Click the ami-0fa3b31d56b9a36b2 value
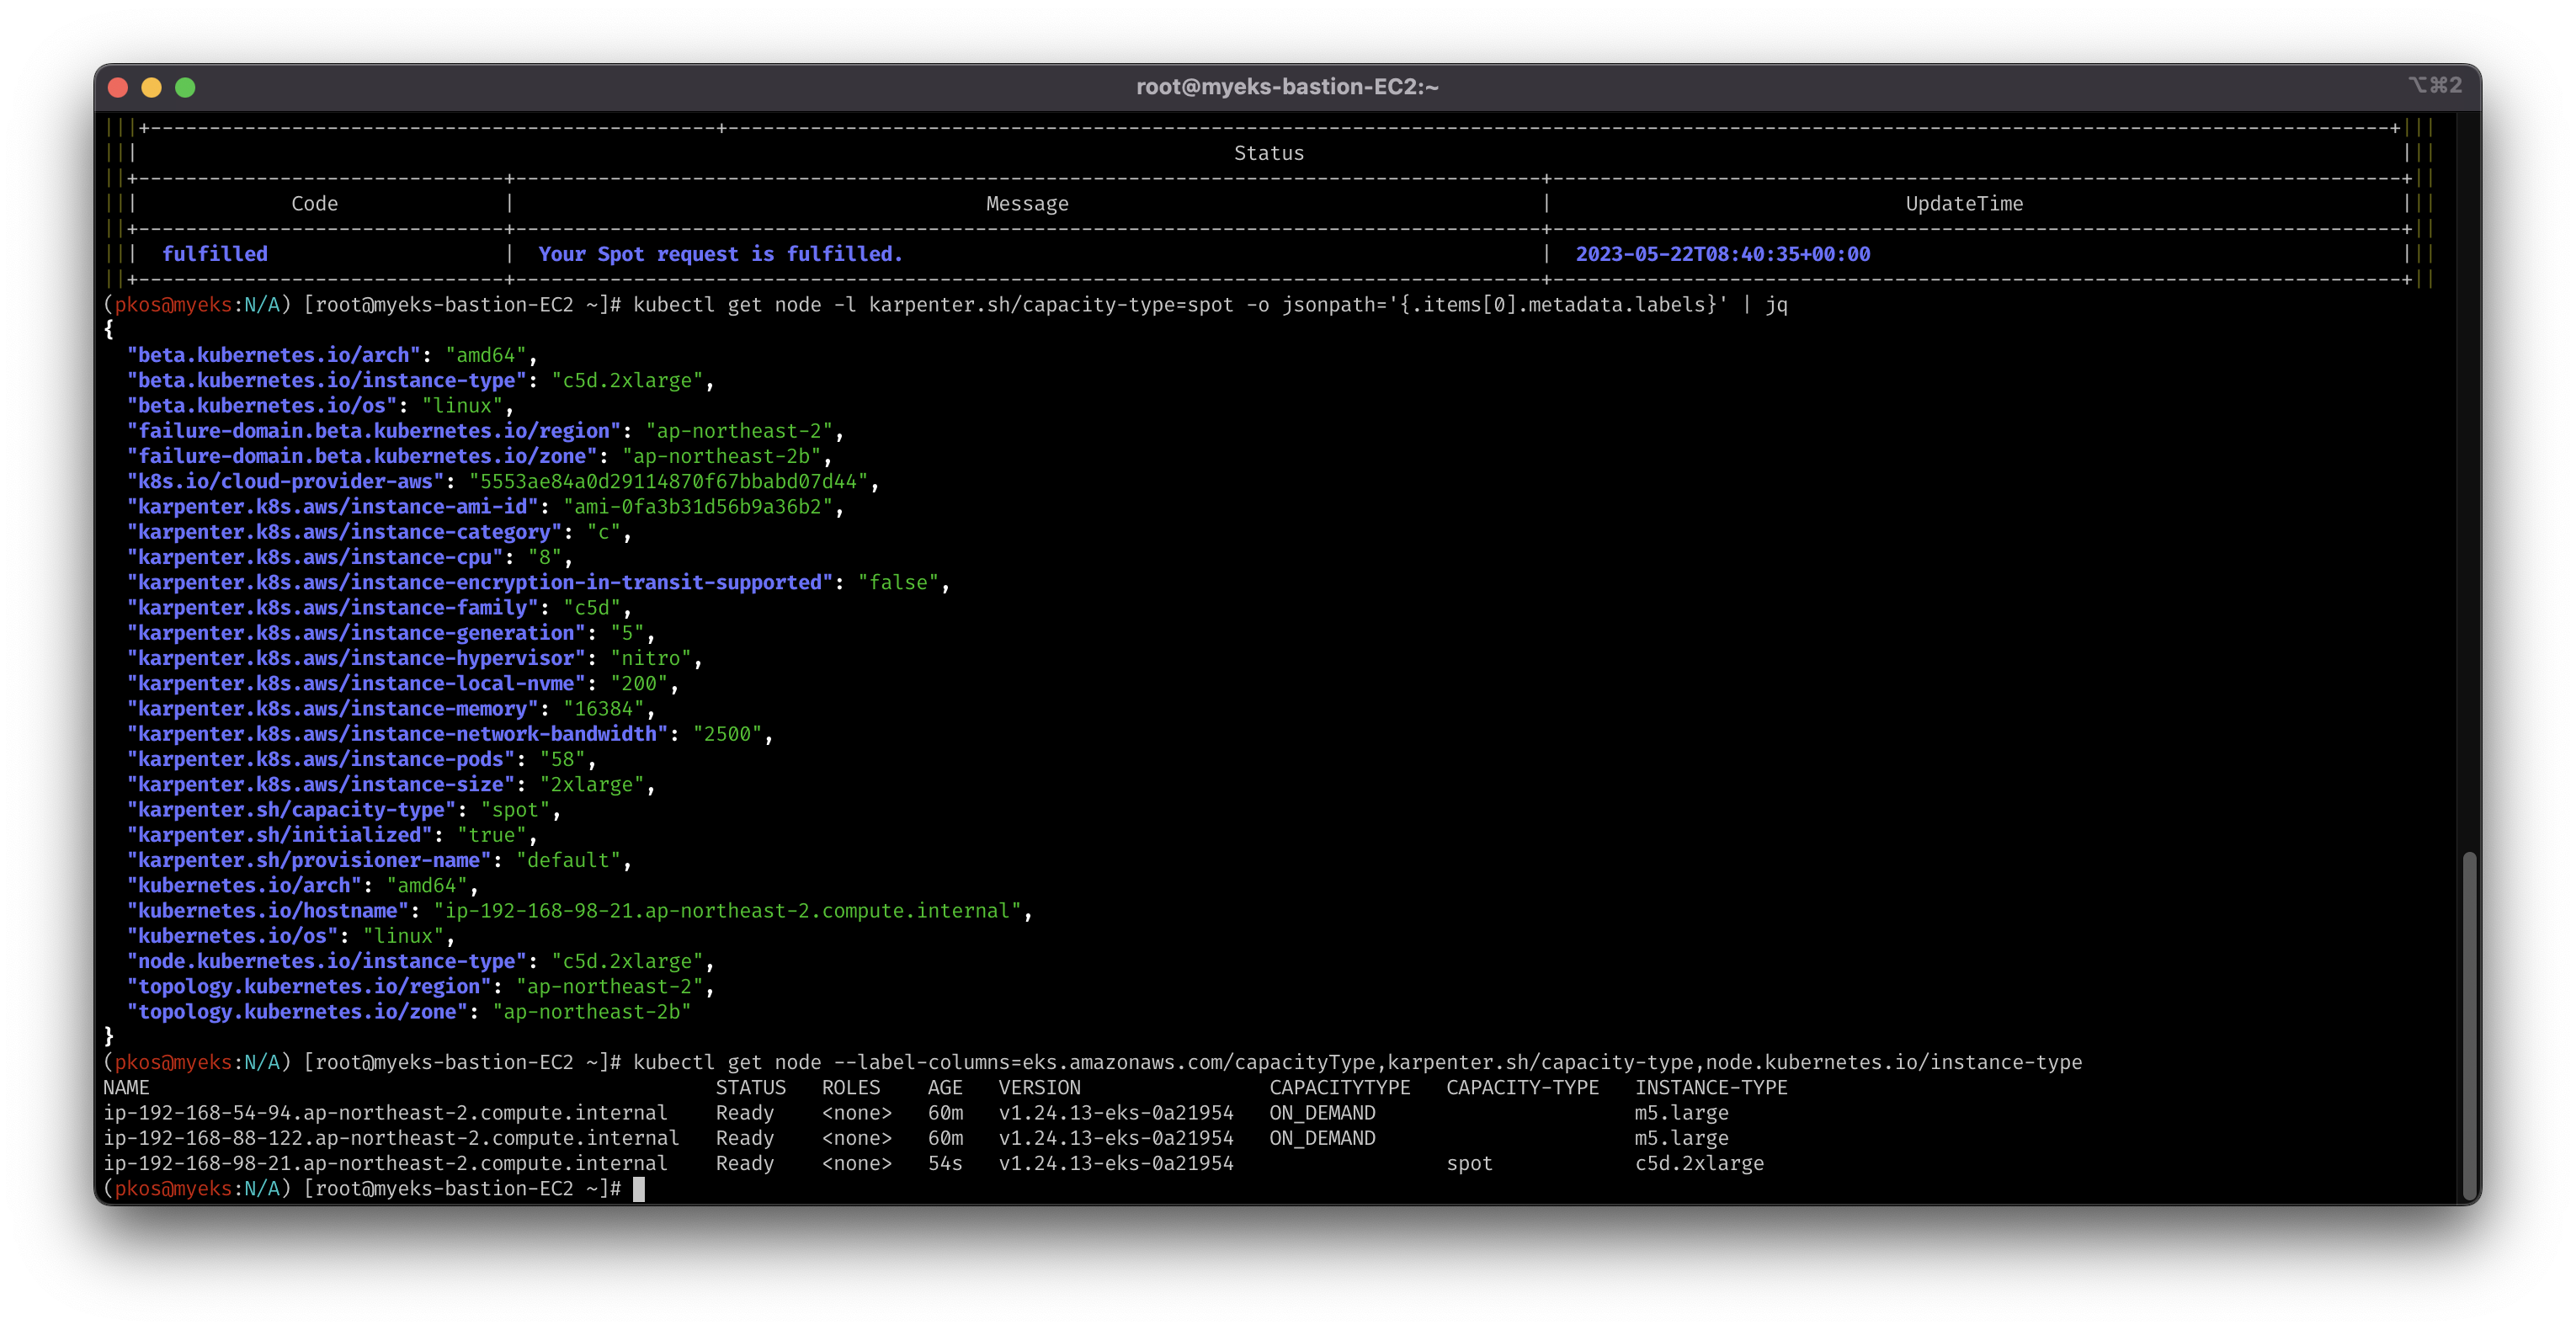 point(698,506)
